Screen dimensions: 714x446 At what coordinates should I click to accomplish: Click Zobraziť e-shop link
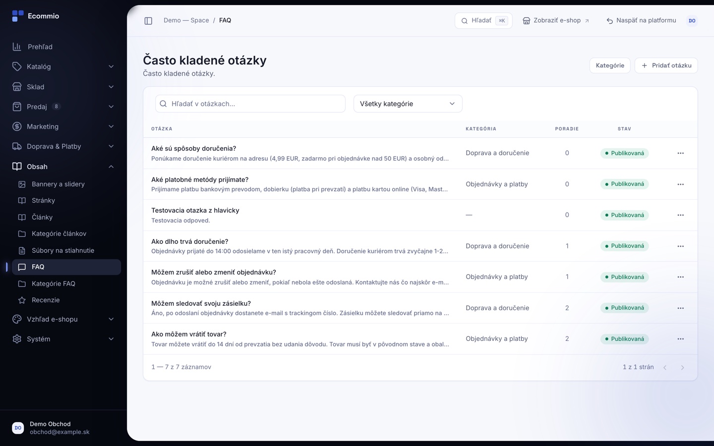point(556,21)
